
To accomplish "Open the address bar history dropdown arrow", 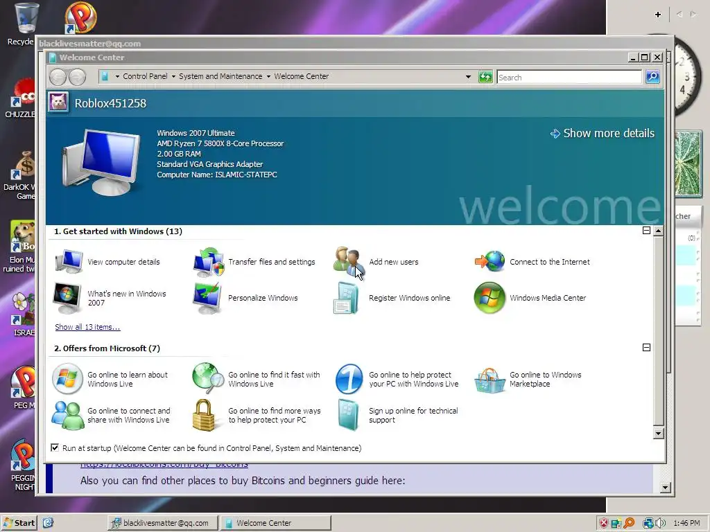I will pos(468,77).
